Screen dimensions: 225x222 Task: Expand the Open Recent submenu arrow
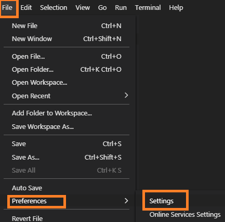tap(126, 95)
